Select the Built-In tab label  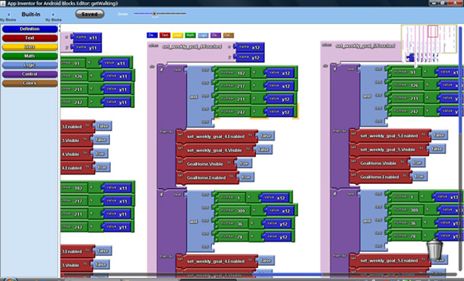30,14
